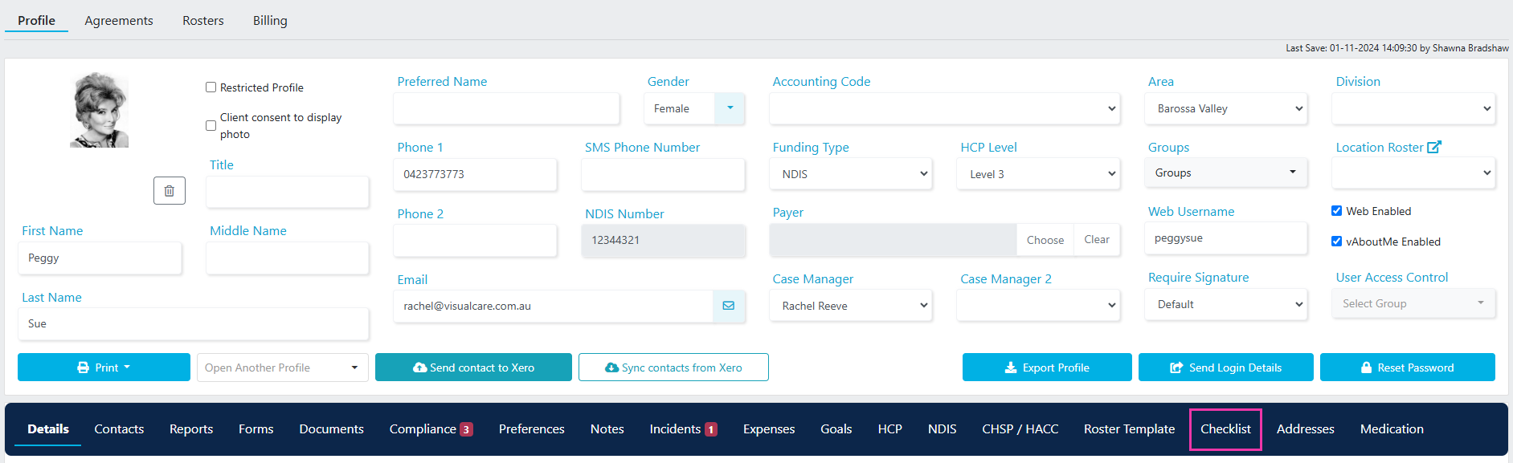Expand the Groups multi-select dropdown

(x=1226, y=173)
